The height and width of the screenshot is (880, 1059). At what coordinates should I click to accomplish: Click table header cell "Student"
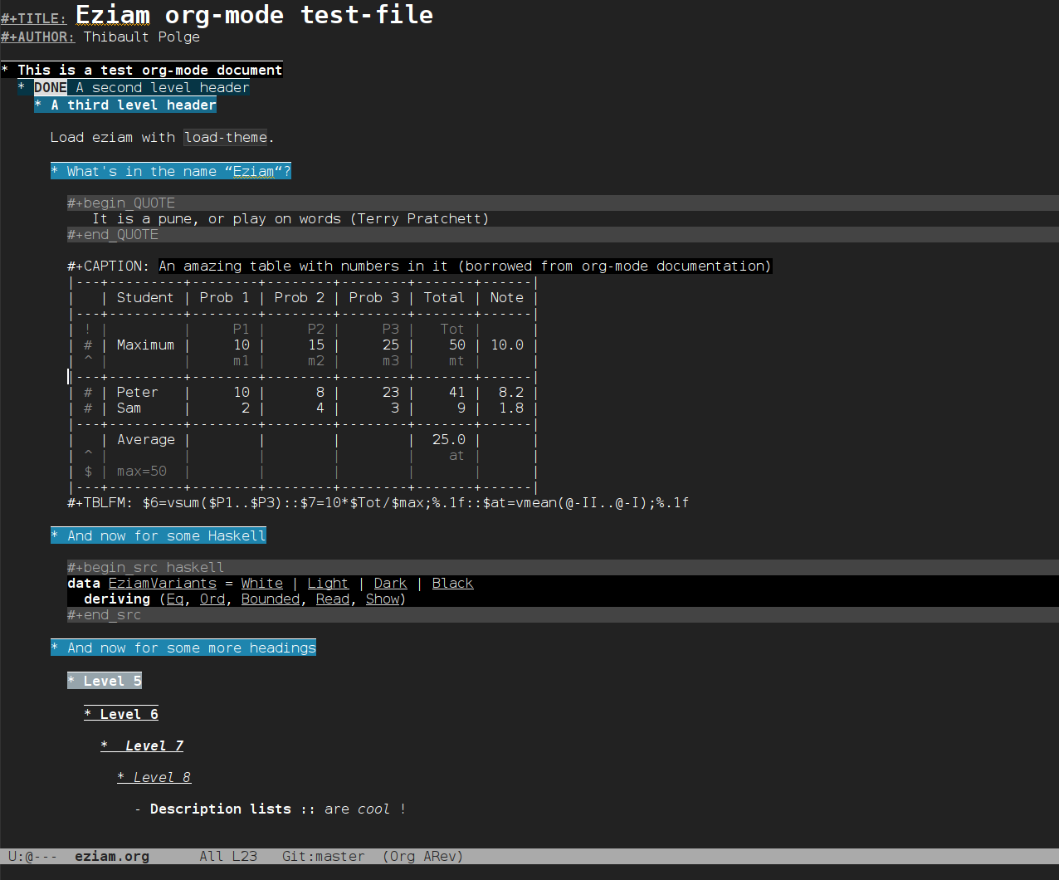(145, 297)
